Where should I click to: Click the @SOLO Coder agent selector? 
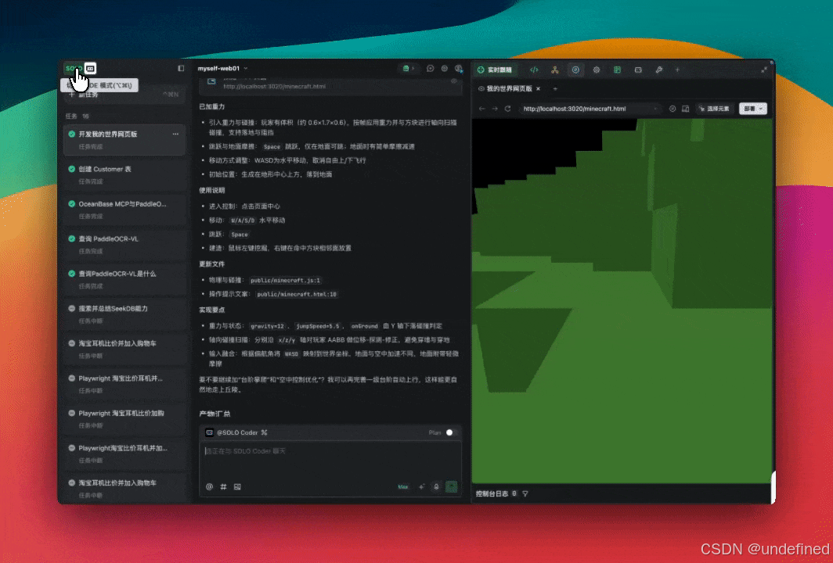236,432
